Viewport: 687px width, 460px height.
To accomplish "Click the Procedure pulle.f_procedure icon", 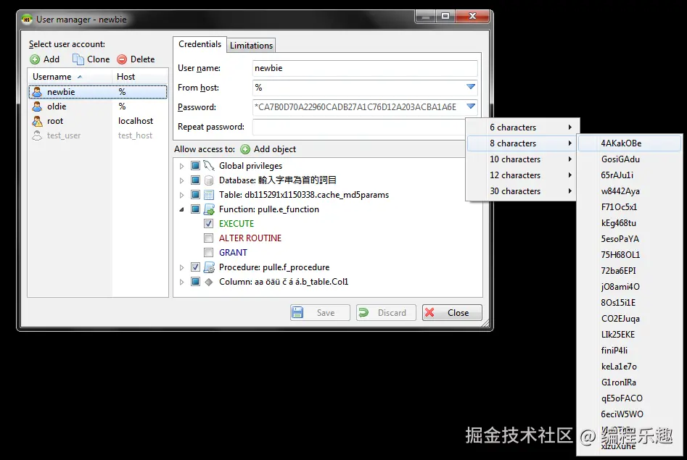I will tap(209, 267).
